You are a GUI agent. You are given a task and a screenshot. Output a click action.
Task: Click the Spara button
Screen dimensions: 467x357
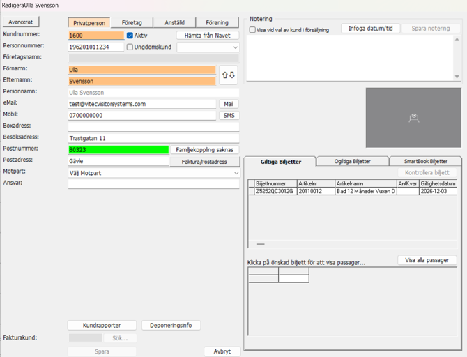coord(102,351)
